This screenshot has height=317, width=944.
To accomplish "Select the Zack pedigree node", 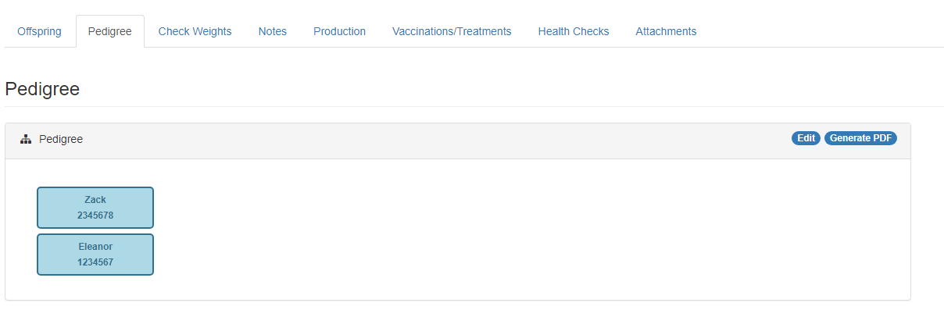I will [95, 208].
